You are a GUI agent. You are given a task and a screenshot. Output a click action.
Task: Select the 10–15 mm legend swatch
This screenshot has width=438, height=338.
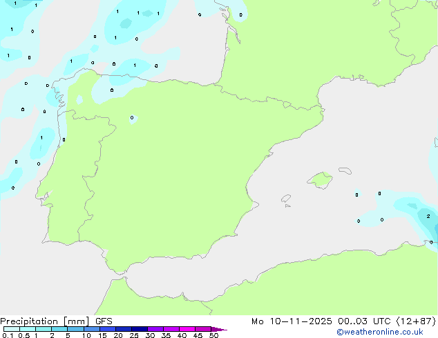92,329
